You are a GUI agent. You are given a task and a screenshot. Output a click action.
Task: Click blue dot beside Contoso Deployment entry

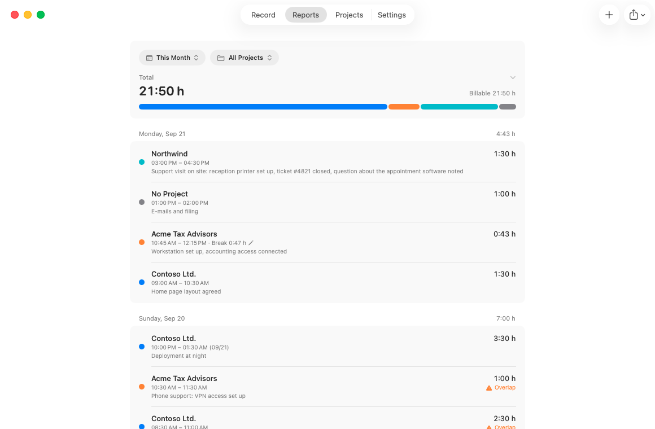pyautogui.click(x=142, y=347)
